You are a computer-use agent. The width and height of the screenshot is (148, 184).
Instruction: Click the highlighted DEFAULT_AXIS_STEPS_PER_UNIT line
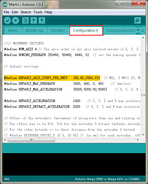(x=52, y=78)
